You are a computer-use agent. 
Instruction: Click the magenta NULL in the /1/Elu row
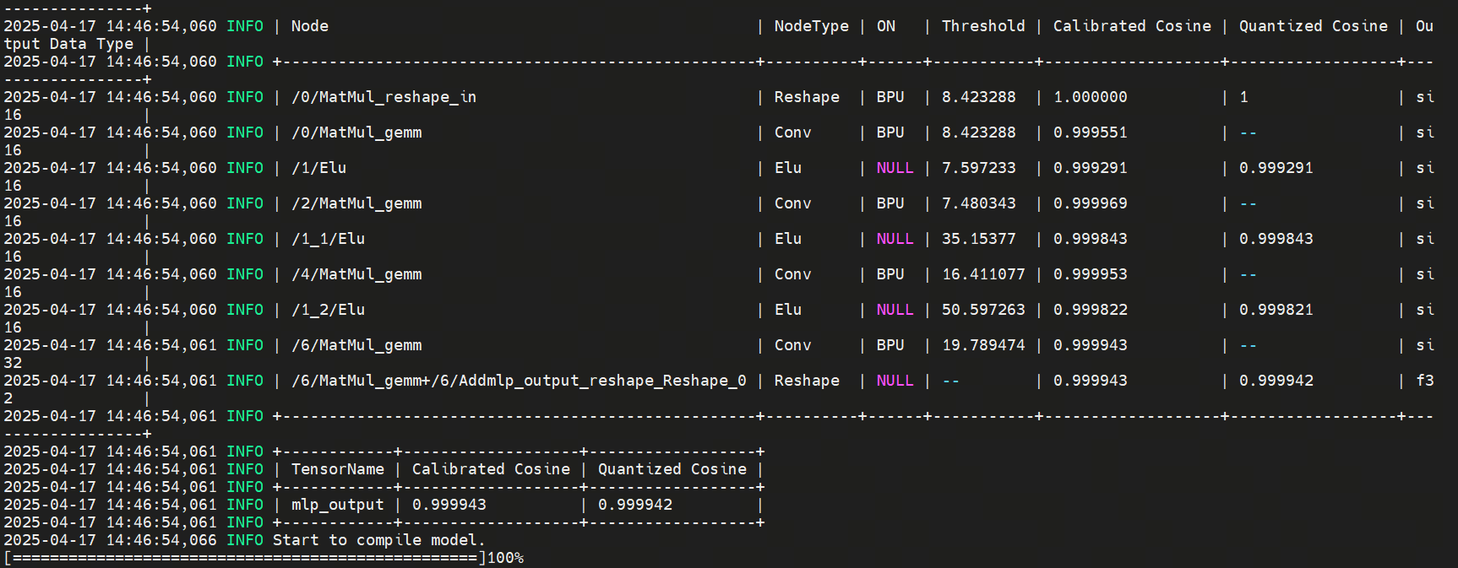(895, 168)
